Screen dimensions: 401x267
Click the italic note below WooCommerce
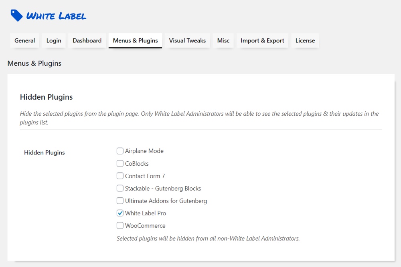coord(208,238)
